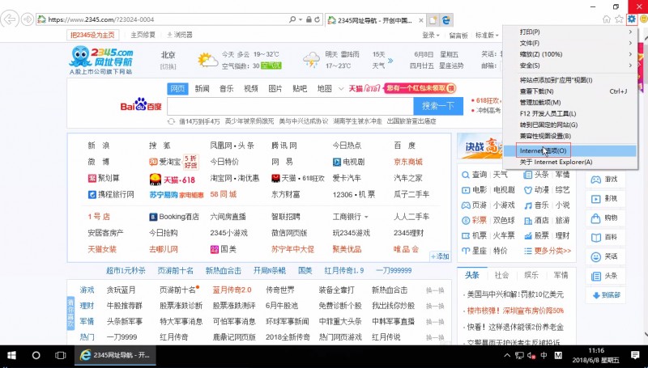This screenshot has height=368, width=648.
Task: Open the 标准版 dropdown
Action: click(x=487, y=35)
